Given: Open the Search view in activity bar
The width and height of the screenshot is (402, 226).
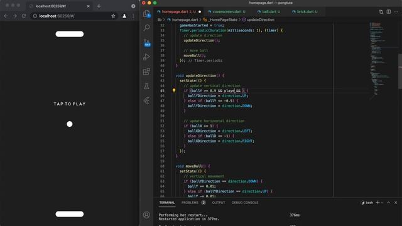Looking at the screenshot, I should [146, 28].
